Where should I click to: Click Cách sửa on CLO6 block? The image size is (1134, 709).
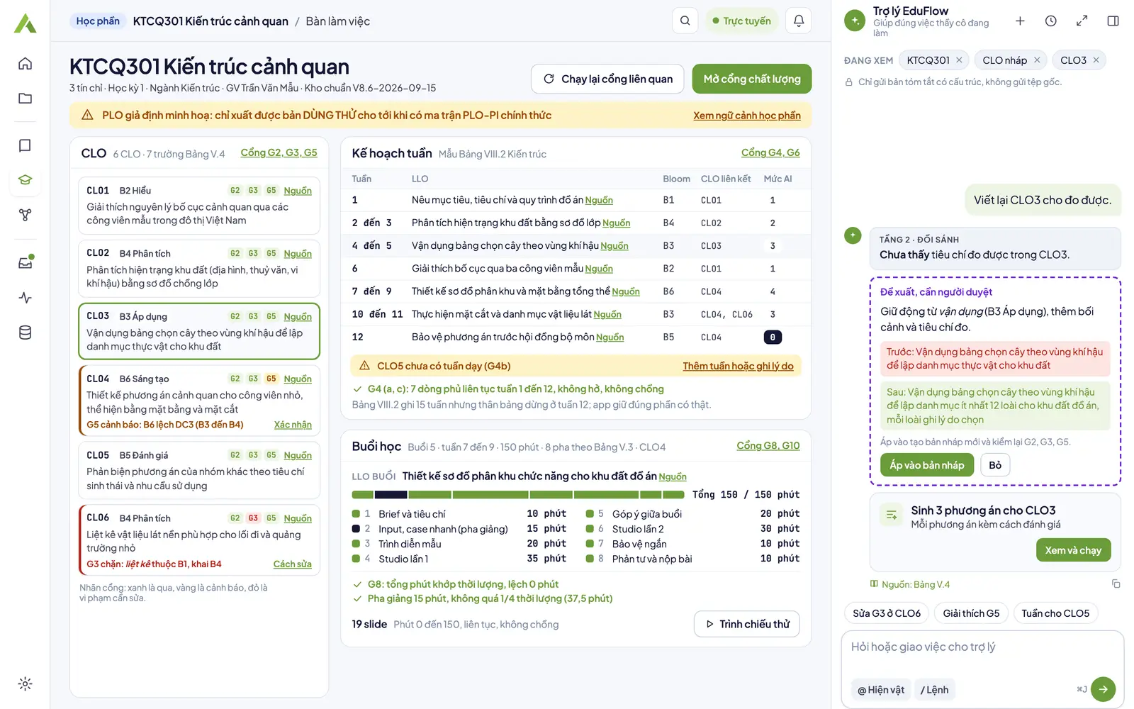coord(293,564)
